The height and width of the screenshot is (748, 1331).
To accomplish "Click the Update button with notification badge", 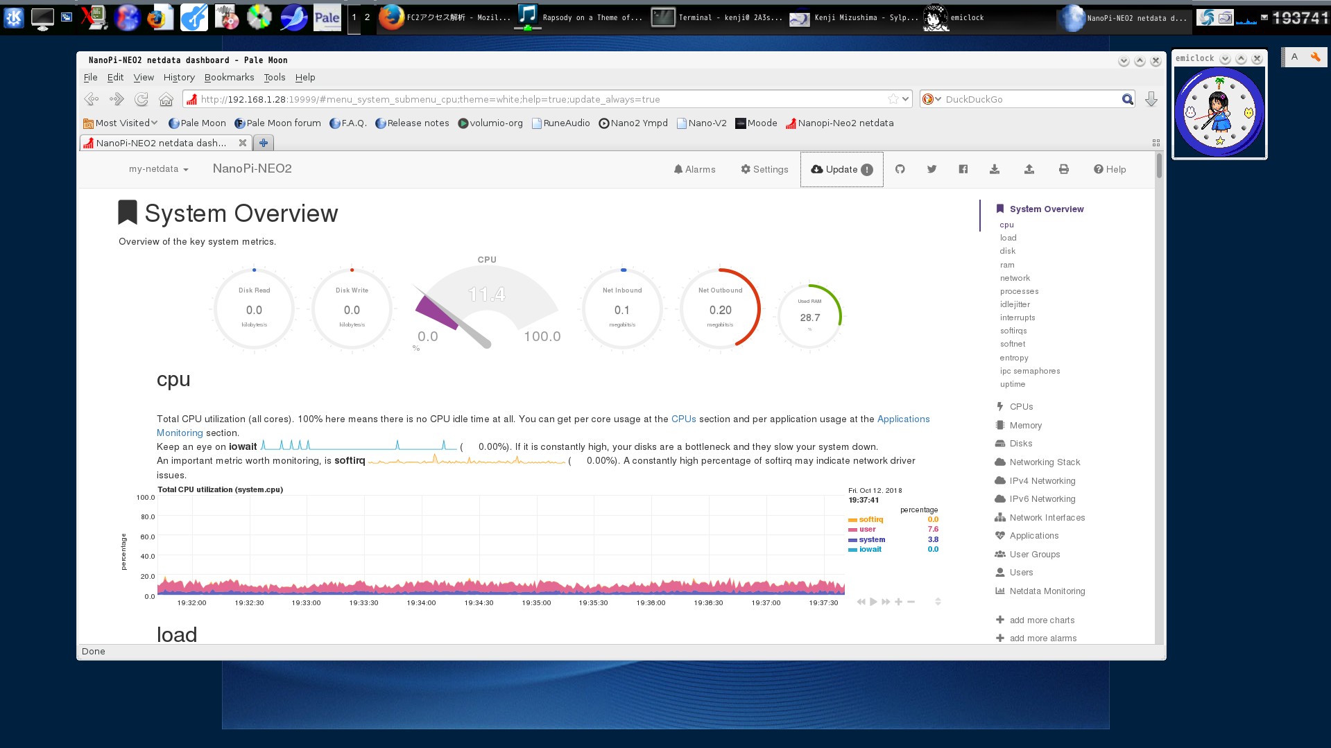I will click(841, 168).
